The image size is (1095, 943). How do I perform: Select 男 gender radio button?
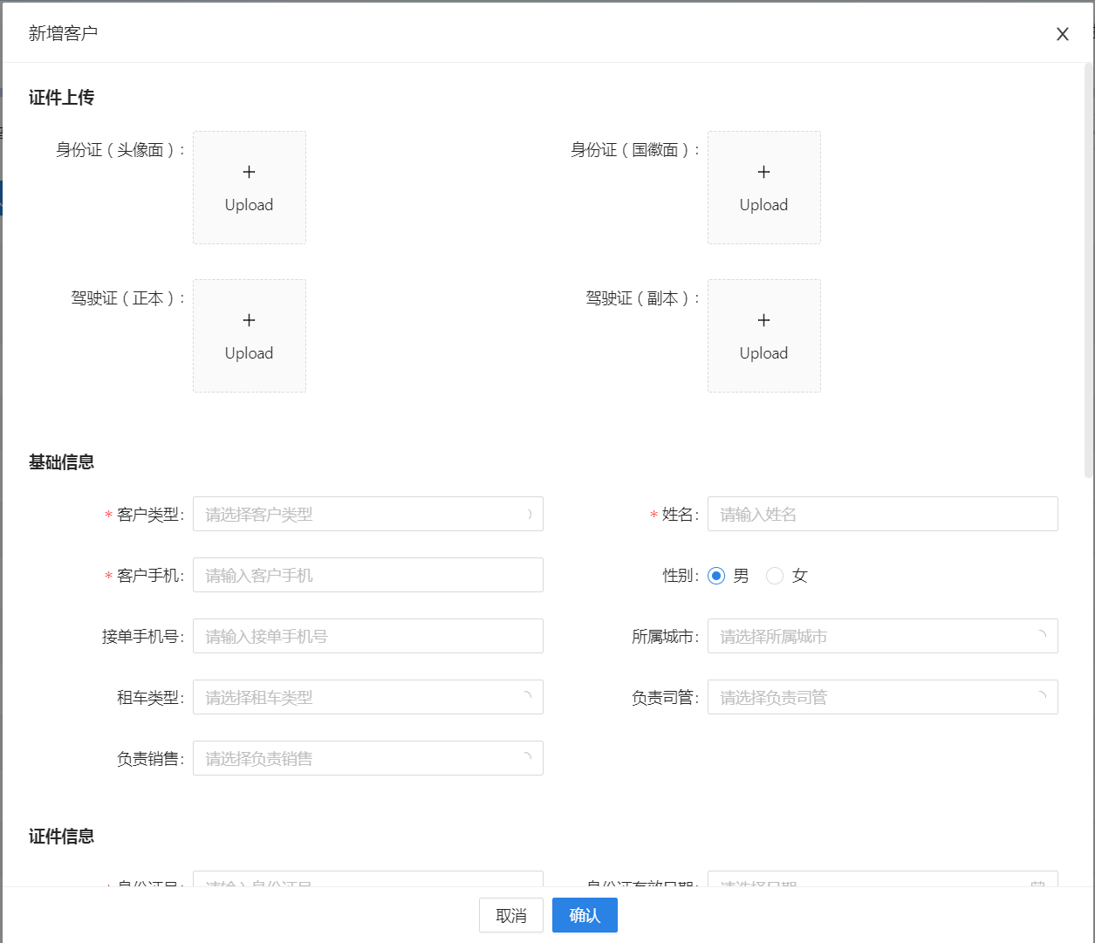point(716,576)
